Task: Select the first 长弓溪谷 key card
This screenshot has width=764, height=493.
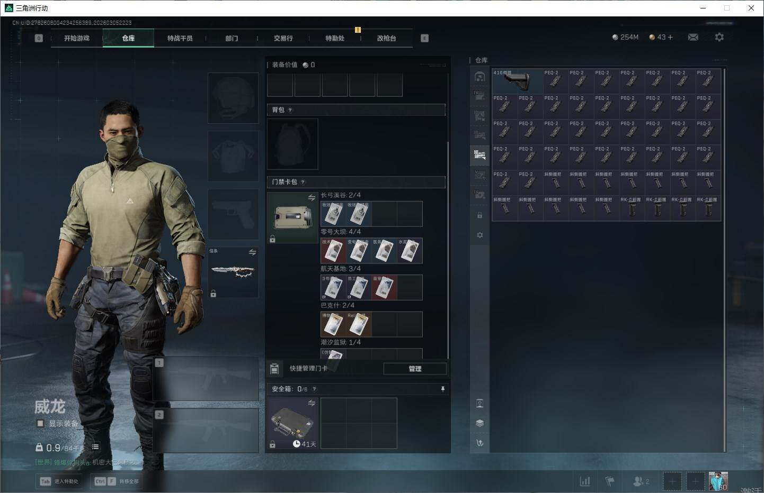Action: click(x=333, y=214)
